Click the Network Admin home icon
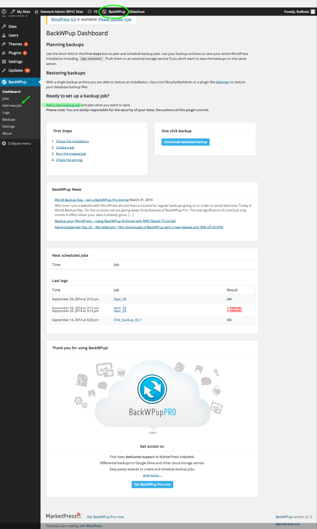The image size is (317, 529). (36, 12)
